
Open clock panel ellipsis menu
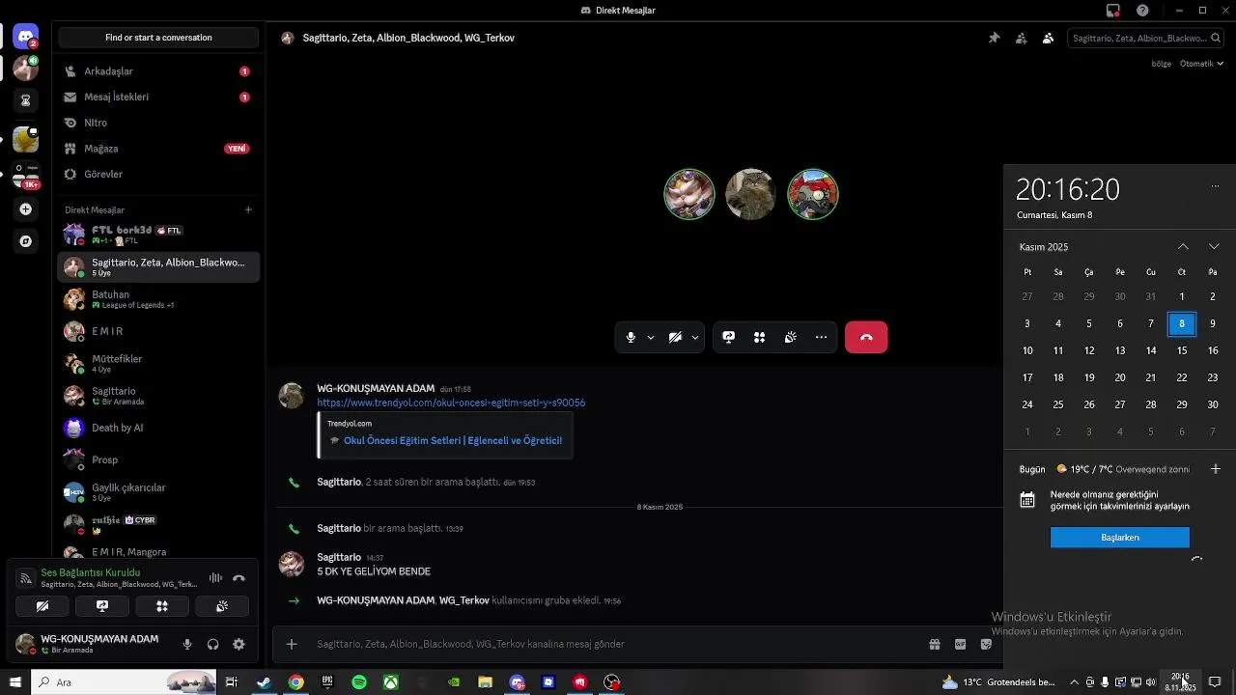click(1215, 186)
